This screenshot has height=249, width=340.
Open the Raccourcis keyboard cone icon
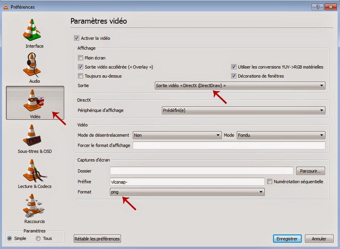pyautogui.click(x=33, y=206)
